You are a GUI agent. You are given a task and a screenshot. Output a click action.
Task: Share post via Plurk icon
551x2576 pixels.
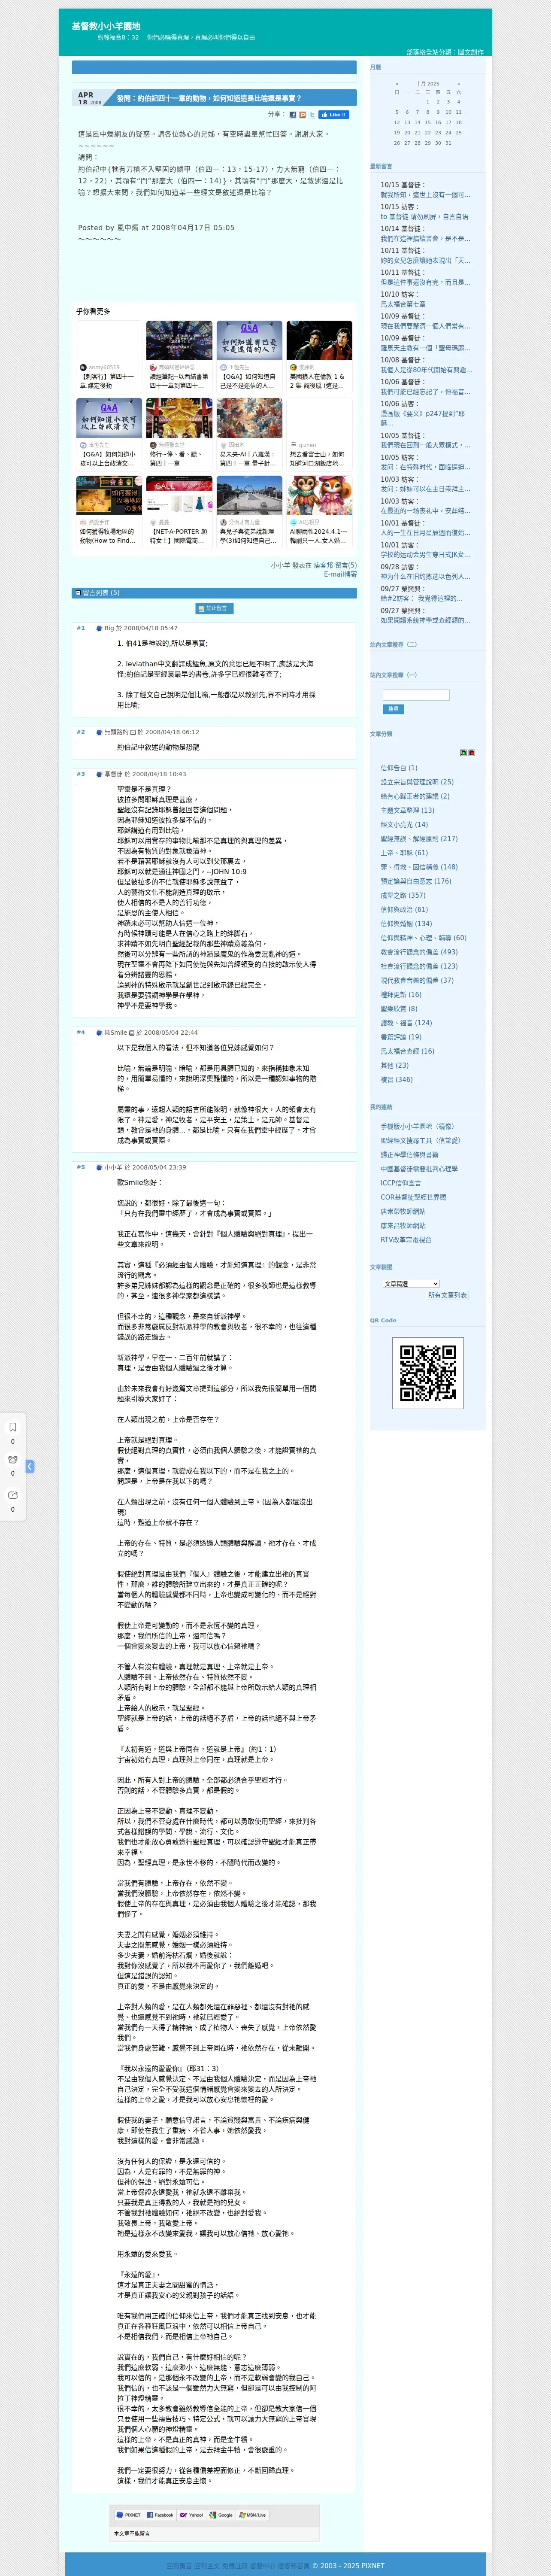303,115
